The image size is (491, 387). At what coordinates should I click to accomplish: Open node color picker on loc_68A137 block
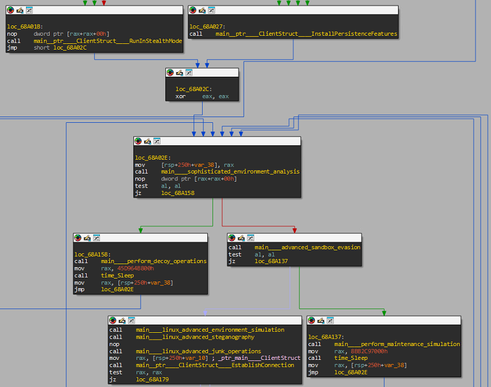click(311, 321)
